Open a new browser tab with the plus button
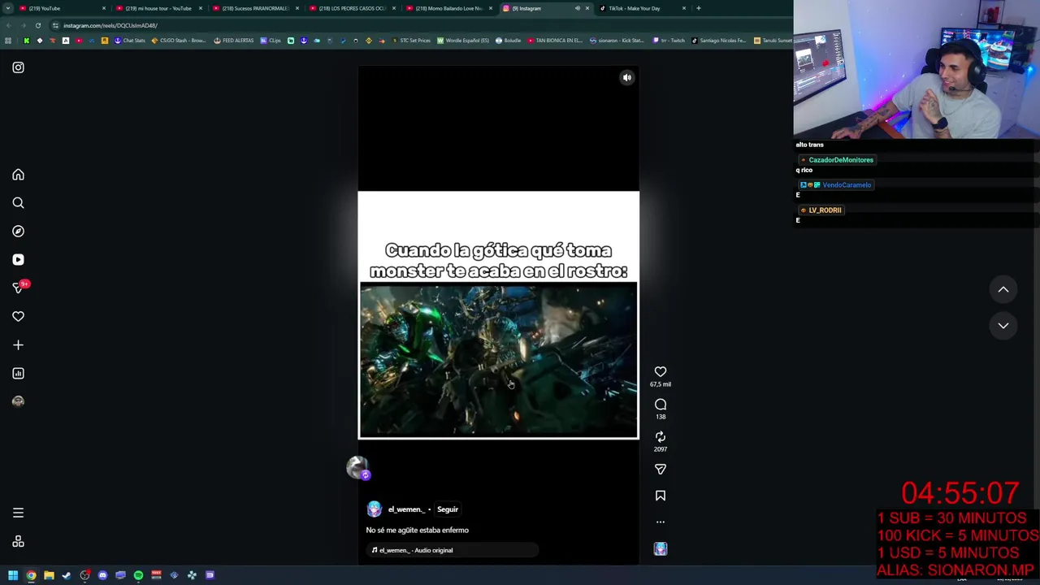This screenshot has height=585, width=1040. coord(698,8)
